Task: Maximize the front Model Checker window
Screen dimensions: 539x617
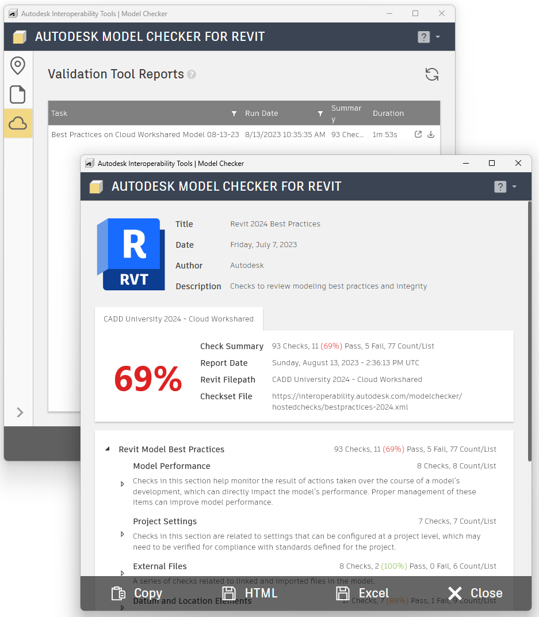Action: 491,163
